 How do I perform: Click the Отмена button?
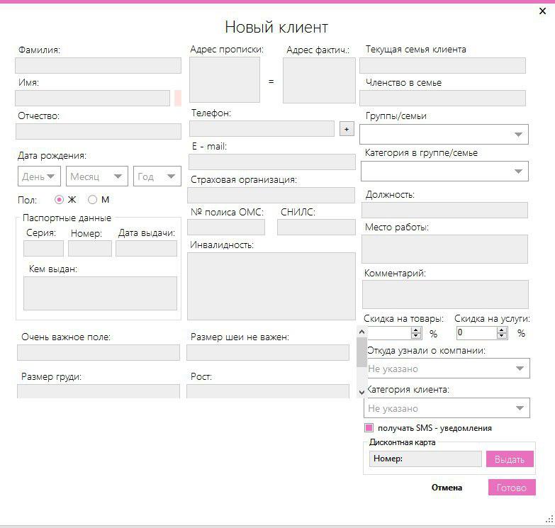click(x=447, y=488)
